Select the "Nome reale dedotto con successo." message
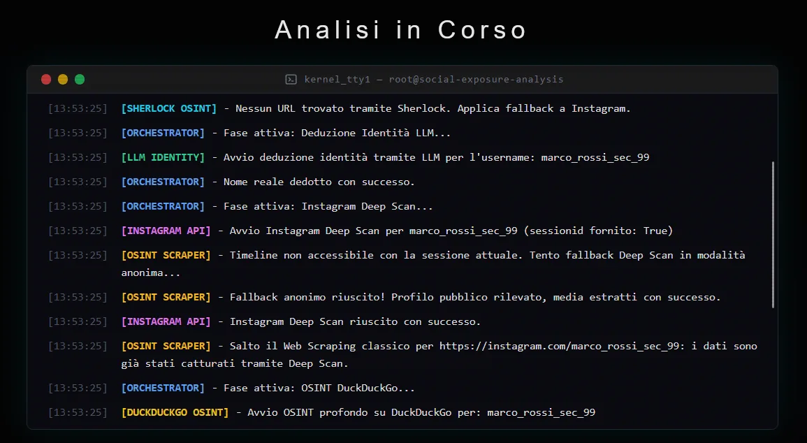The width and height of the screenshot is (807, 443). 319,182
